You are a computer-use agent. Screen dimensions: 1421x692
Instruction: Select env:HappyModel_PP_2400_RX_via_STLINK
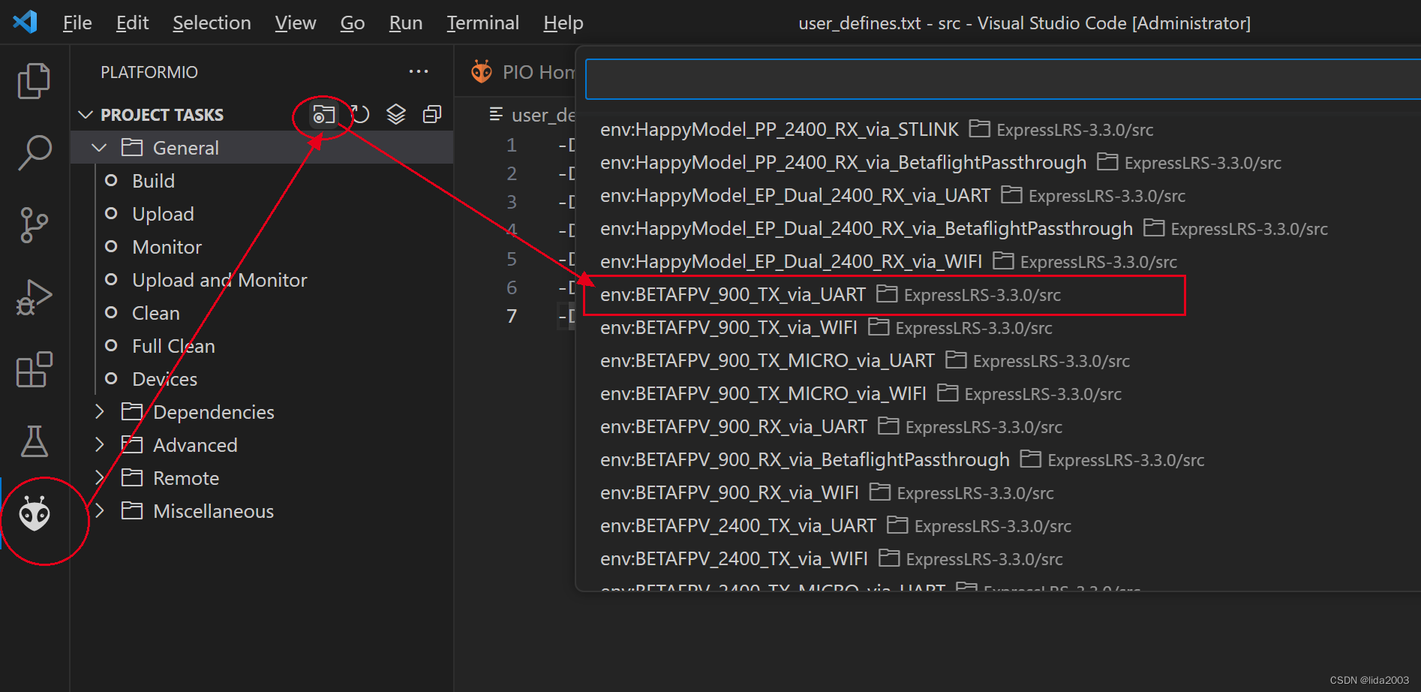pyautogui.click(x=999, y=130)
